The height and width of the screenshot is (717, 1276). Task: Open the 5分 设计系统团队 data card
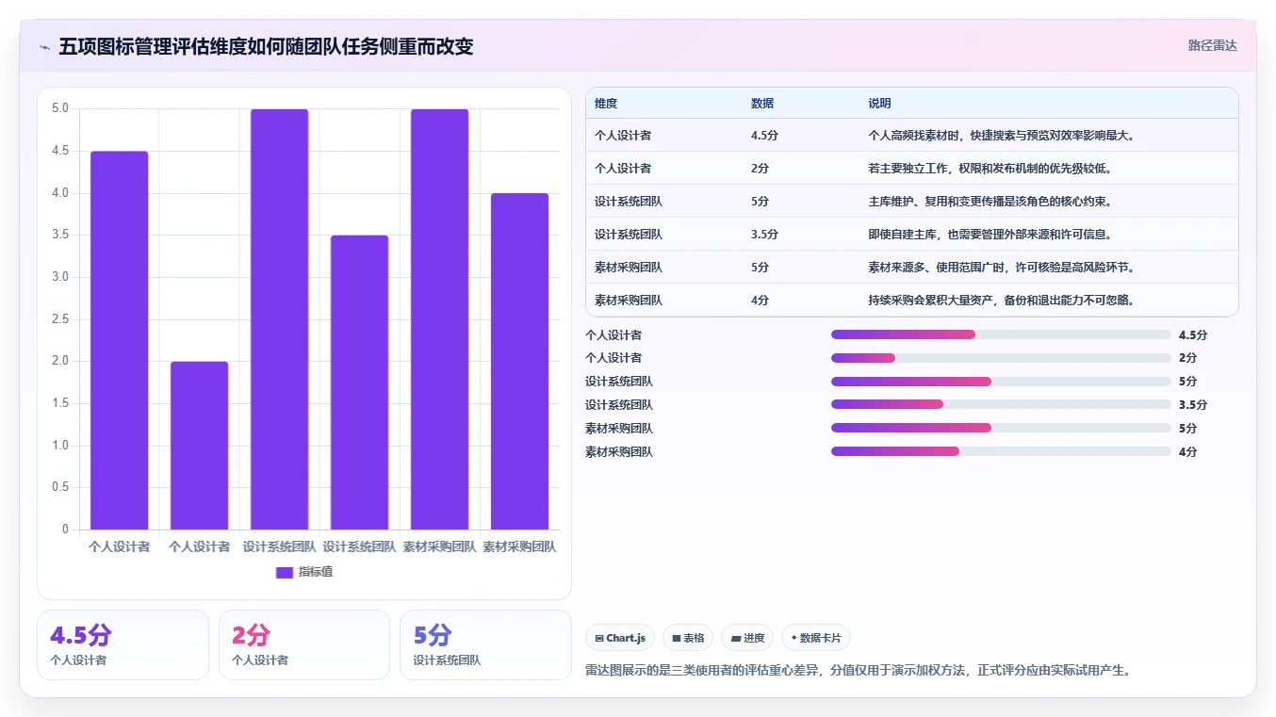[x=485, y=644]
